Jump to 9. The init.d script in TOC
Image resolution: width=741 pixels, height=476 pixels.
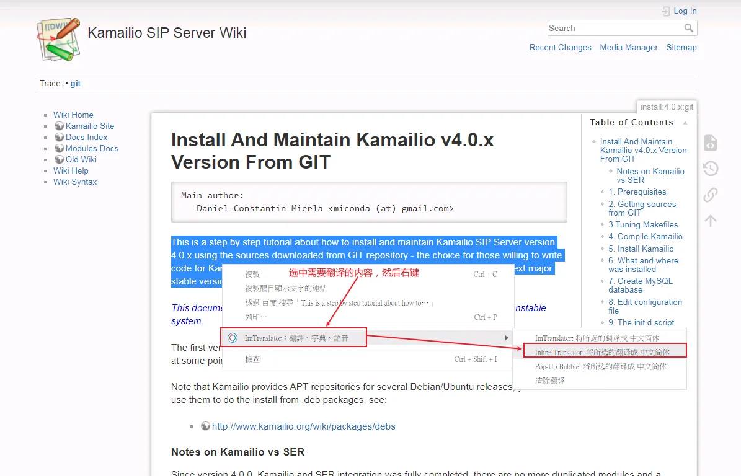641,322
